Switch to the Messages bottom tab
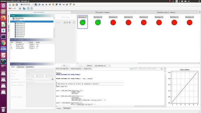Viewport: 201px width, 113px height. click(67, 108)
